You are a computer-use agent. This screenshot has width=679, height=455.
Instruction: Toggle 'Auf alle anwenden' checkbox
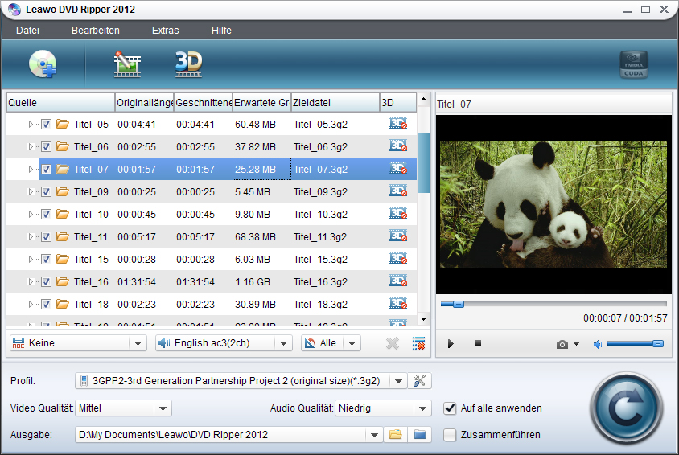450,408
